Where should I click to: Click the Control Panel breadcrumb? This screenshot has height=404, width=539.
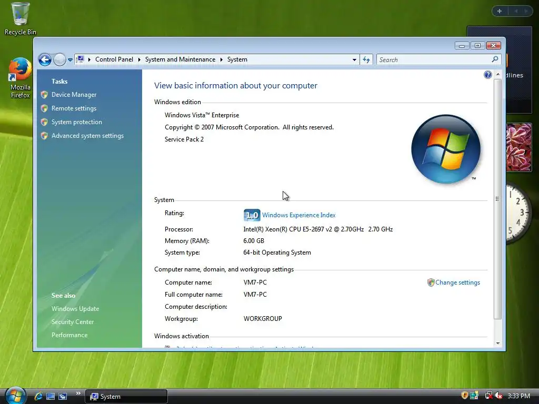pos(114,59)
